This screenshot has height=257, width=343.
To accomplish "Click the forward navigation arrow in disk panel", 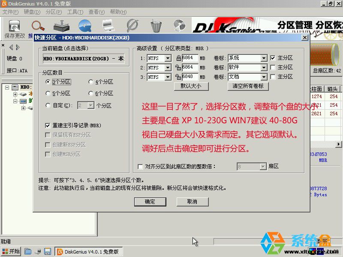I will point(18,47).
